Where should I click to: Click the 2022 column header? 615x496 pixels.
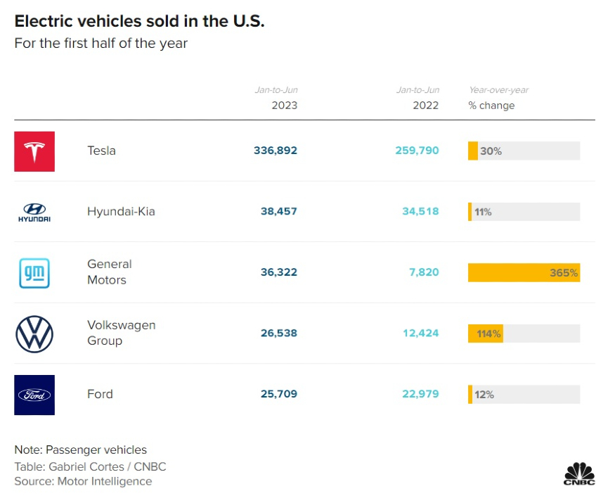pyautogui.click(x=425, y=105)
